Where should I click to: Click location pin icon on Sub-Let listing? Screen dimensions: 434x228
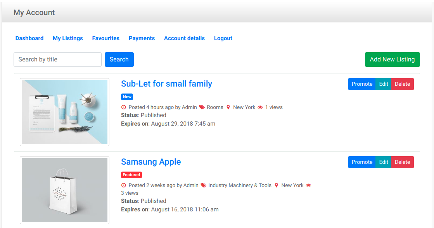(228, 107)
